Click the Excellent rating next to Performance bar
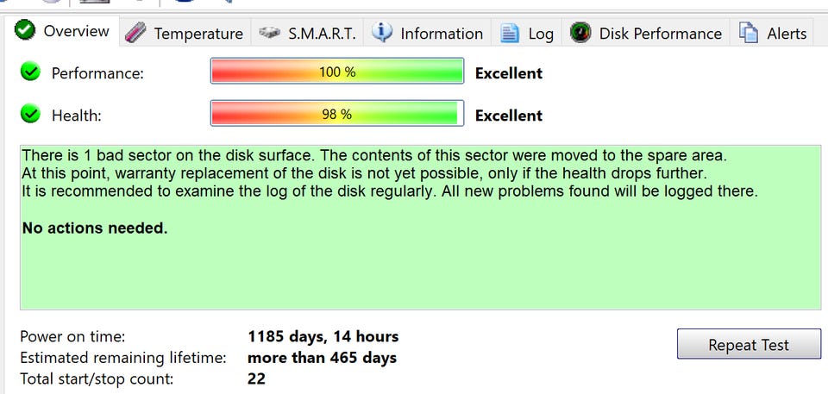This screenshot has width=828, height=394. click(x=509, y=73)
